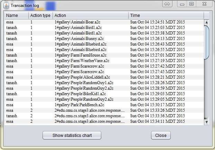Screen dimensions: 215x150
Task: Click the time cell 15:33:36 MDT
Action: [x=157, y=116]
